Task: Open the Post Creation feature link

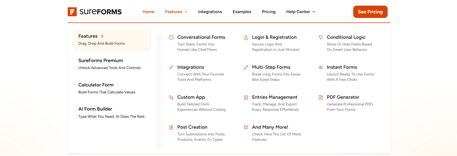Action: click(192, 127)
